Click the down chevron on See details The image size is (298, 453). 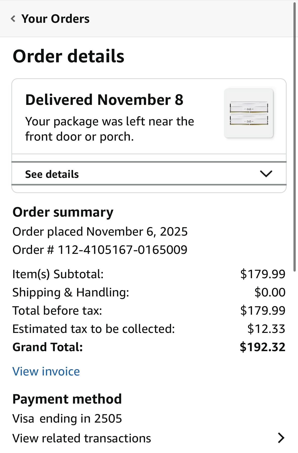(x=266, y=174)
